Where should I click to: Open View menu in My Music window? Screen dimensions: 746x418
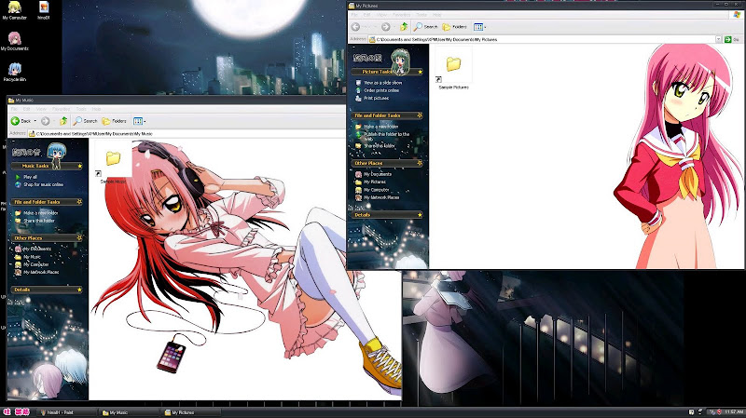coord(41,109)
